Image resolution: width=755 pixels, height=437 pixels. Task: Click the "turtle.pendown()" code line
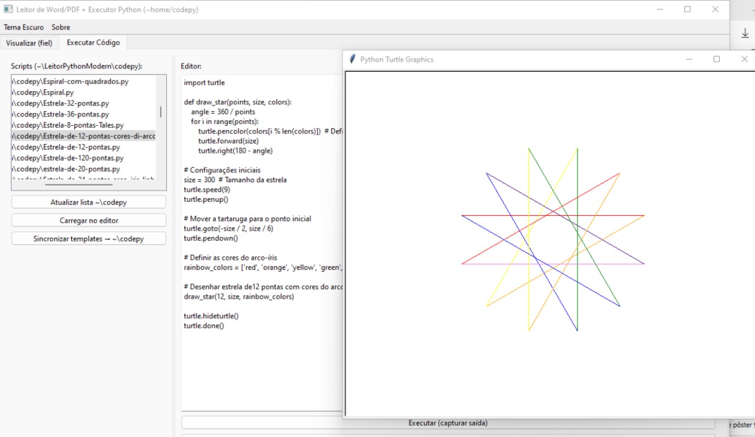211,238
